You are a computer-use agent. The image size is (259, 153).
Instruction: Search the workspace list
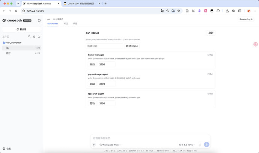pos(29,36)
